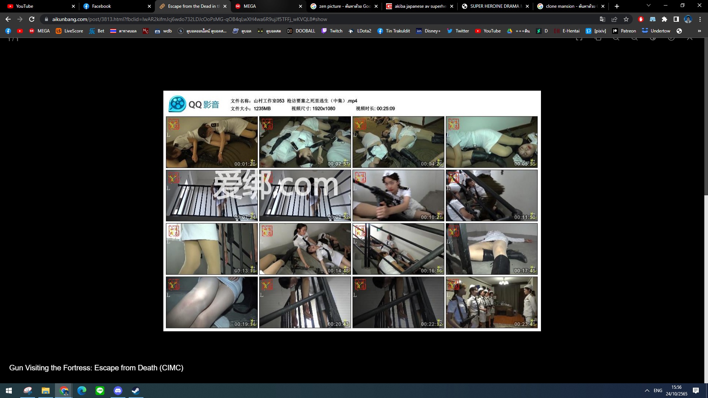Open the Chrome three-dot menu
Screen dimensions: 708x398
point(700,19)
